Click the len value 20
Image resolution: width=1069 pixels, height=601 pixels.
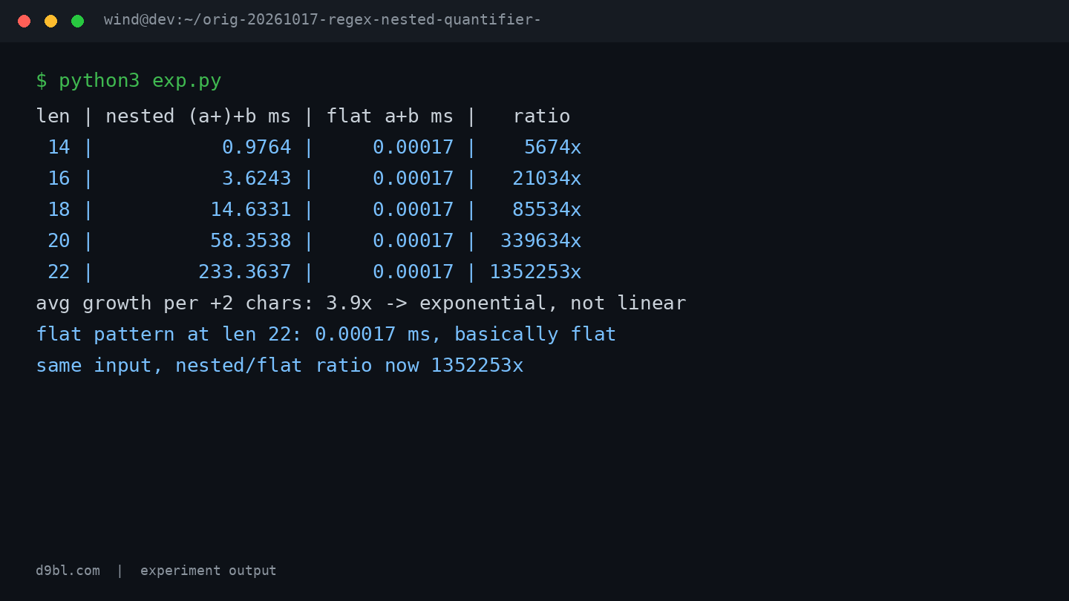coord(59,240)
